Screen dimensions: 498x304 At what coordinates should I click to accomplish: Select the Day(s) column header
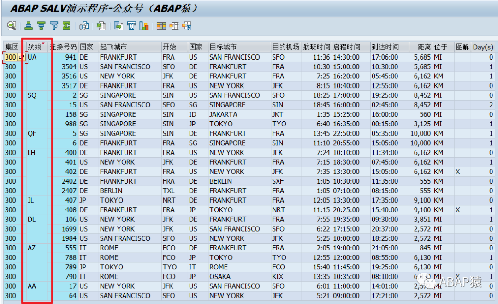coord(483,47)
